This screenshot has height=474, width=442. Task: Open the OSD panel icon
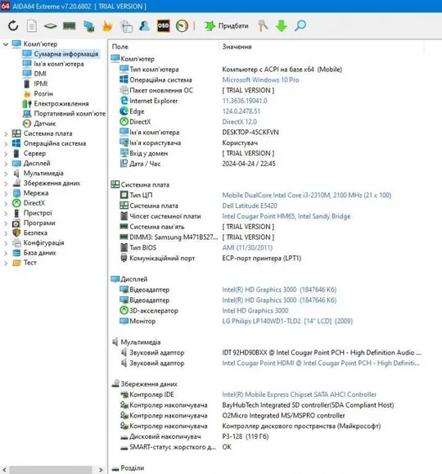coord(163,25)
